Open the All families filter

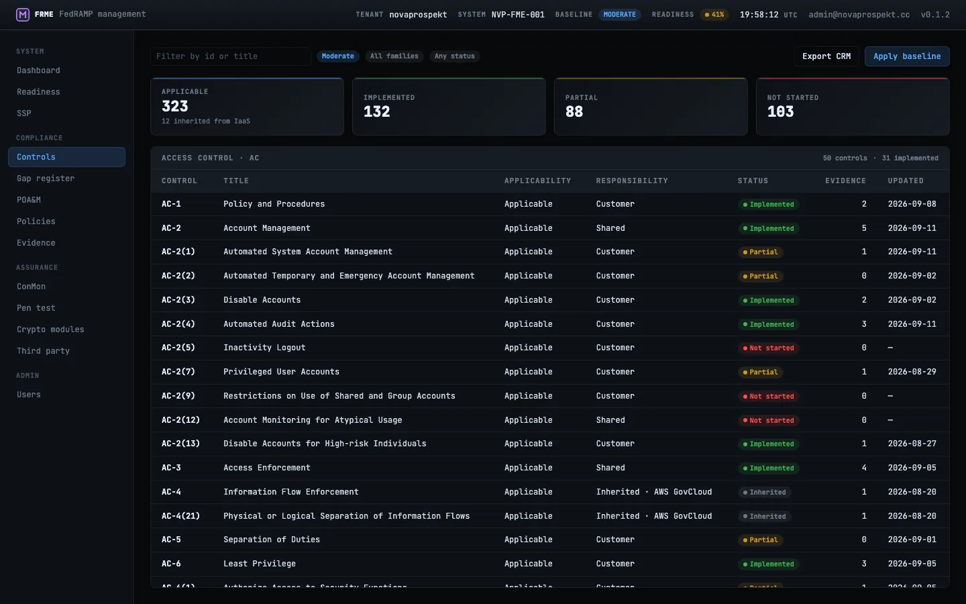[394, 56]
